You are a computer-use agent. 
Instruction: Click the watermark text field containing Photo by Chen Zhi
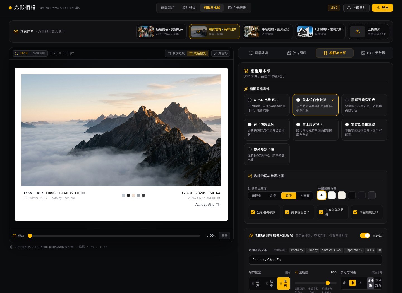[315, 260]
